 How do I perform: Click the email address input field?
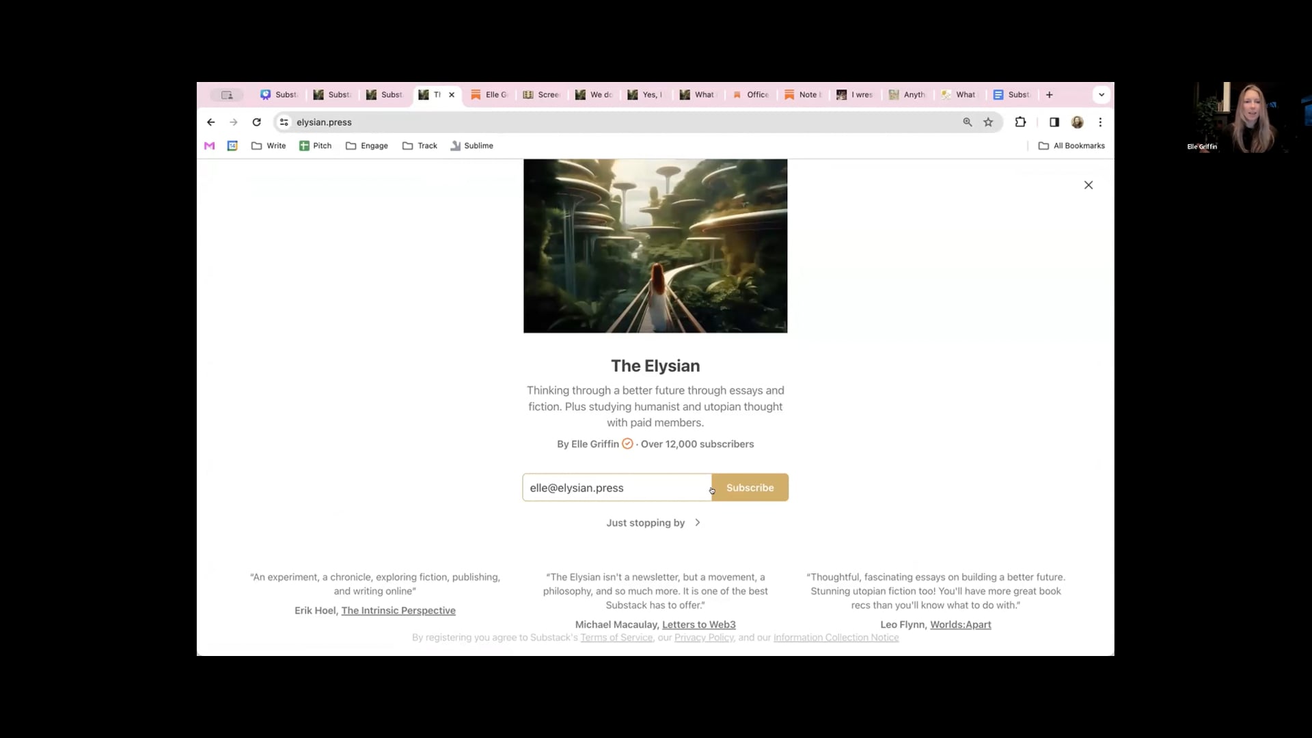pyautogui.click(x=616, y=488)
